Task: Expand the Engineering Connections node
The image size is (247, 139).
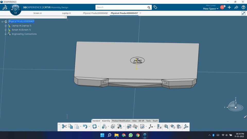Action: [5, 34]
